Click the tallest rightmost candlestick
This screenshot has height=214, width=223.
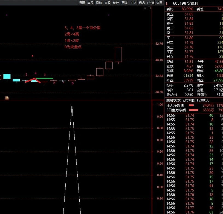point(118,54)
